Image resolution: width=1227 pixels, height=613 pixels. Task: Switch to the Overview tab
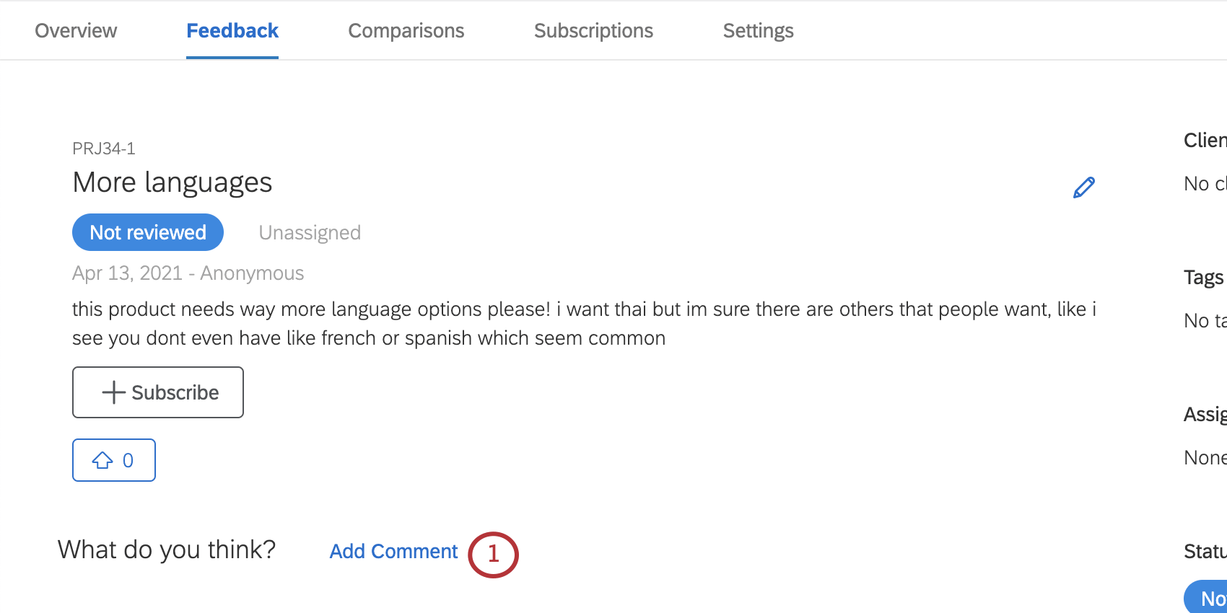(x=76, y=30)
